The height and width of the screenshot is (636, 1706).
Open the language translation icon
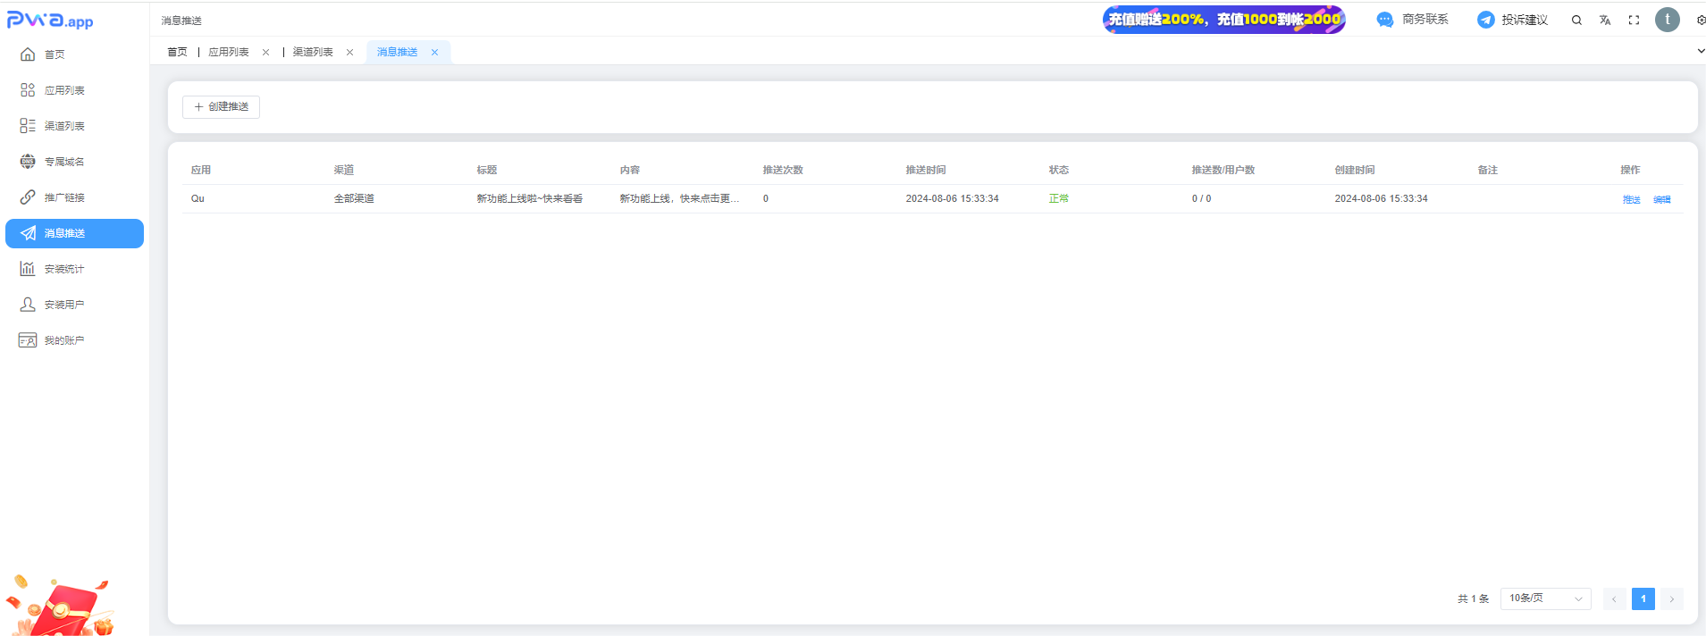click(1605, 20)
